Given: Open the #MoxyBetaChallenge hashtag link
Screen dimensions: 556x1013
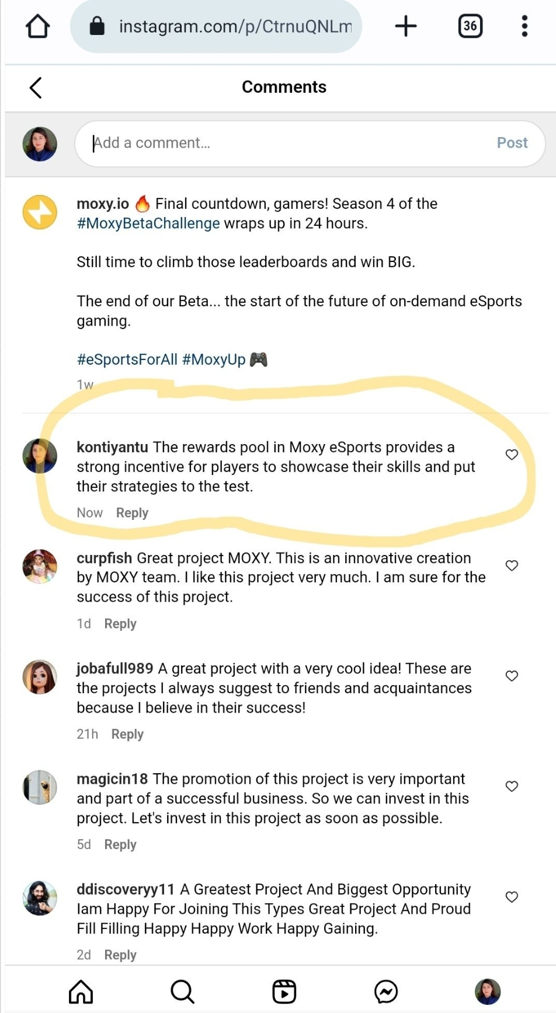Looking at the screenshot, I should point(148,223).
